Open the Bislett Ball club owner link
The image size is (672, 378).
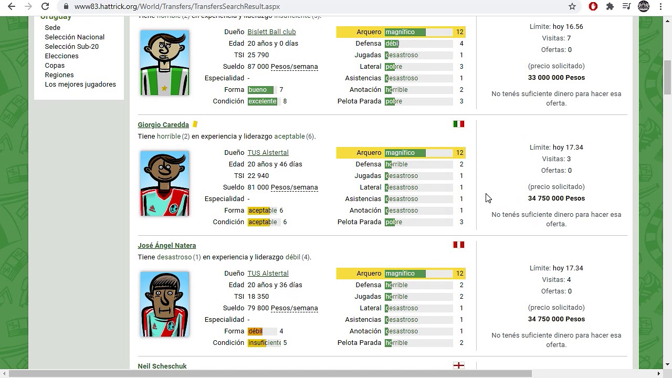[x=271, y=31]
